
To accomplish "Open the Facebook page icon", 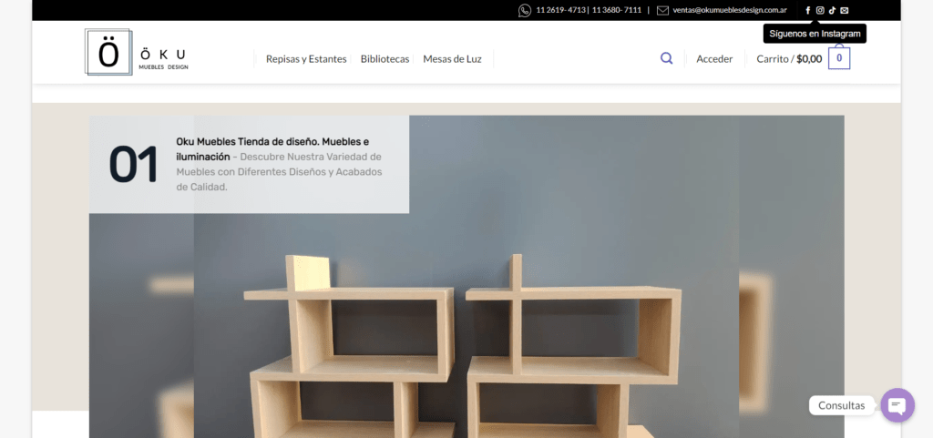I will click(x=807, y=10).
